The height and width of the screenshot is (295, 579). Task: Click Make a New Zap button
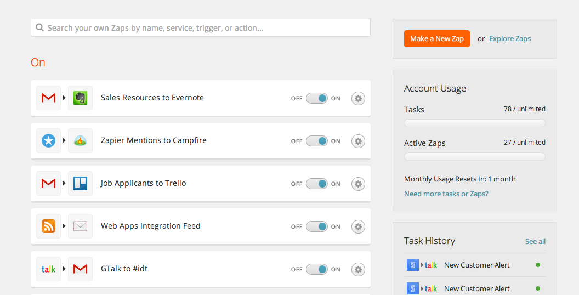click(x=437, y=39)
